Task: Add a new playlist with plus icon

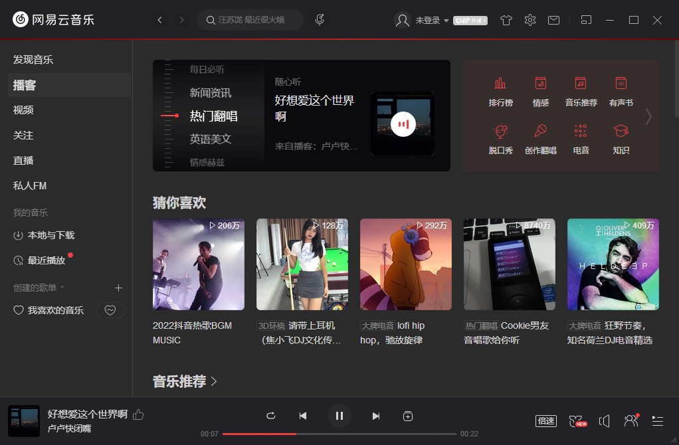Action: point(118,288)
